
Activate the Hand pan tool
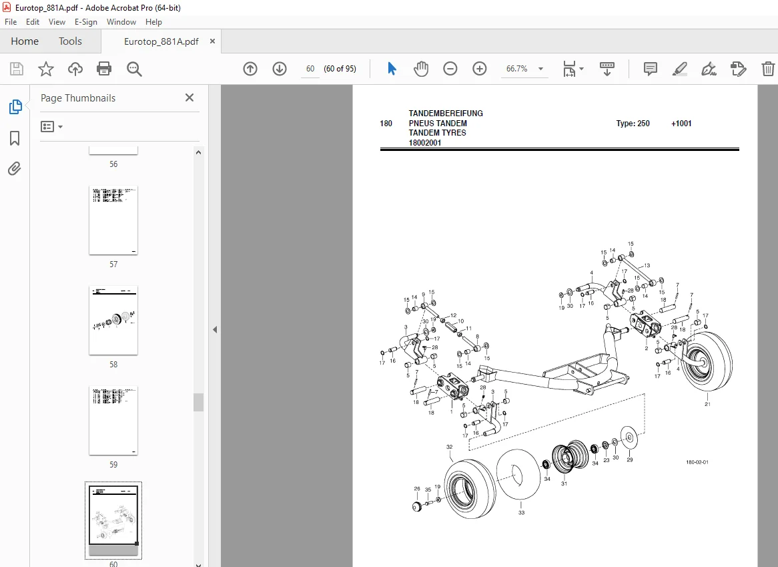point(421,69)
